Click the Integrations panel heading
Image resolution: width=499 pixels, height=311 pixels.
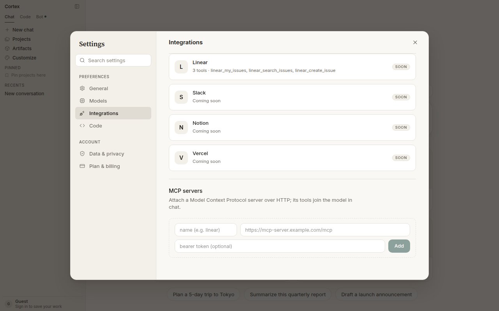[186, 42]
